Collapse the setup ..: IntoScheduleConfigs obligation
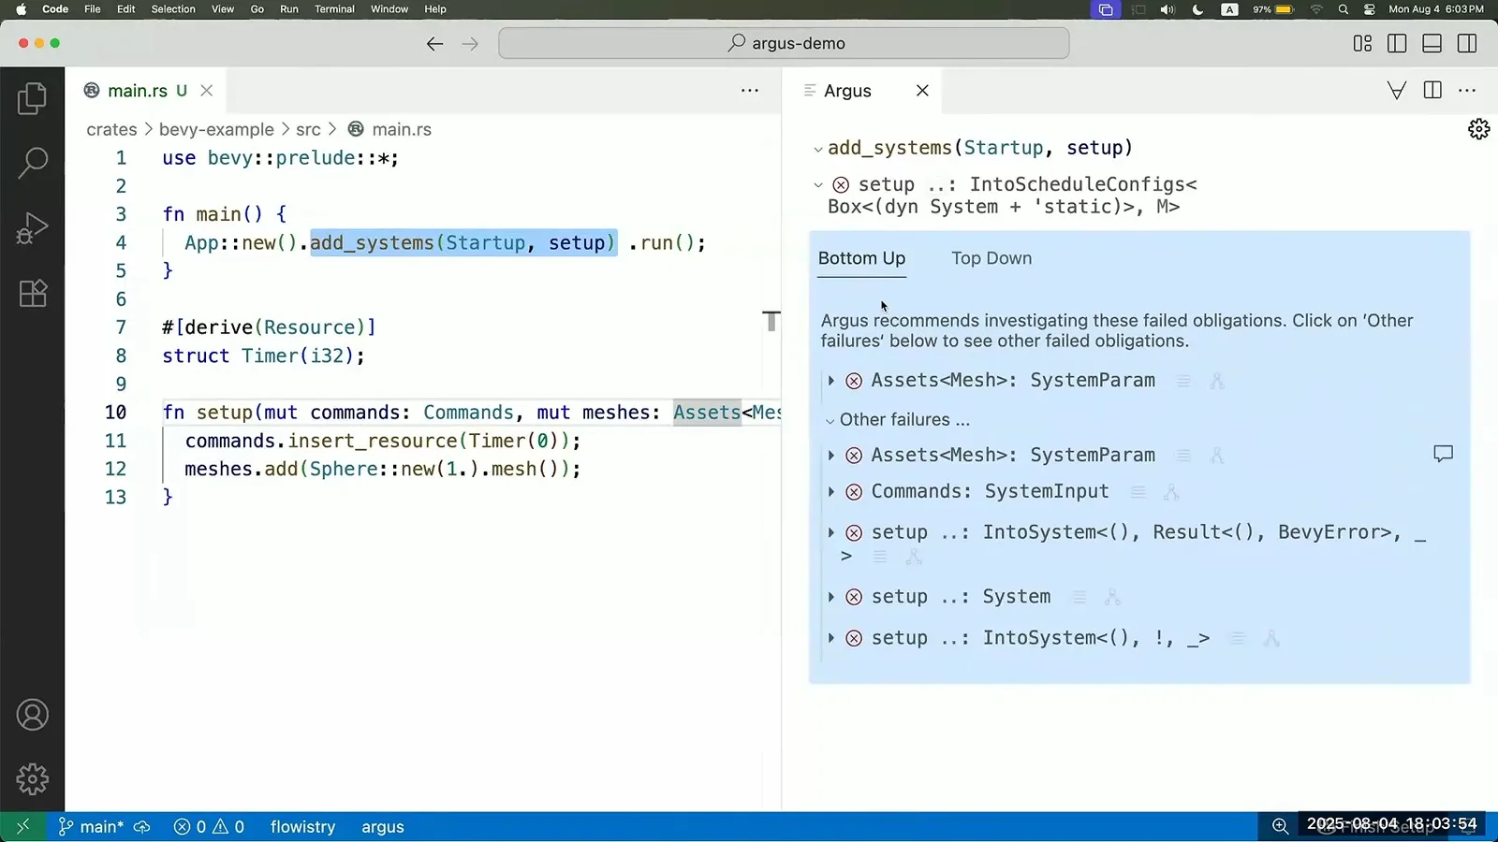 pos(818,185)
